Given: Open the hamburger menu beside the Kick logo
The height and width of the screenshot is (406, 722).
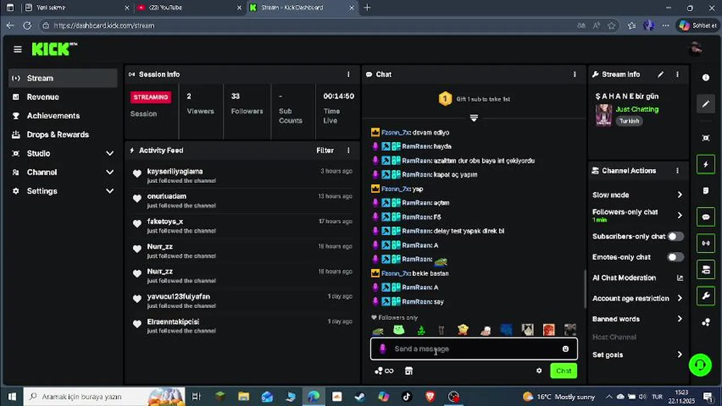Looking at the screenshot, I should tap(18, 50).
